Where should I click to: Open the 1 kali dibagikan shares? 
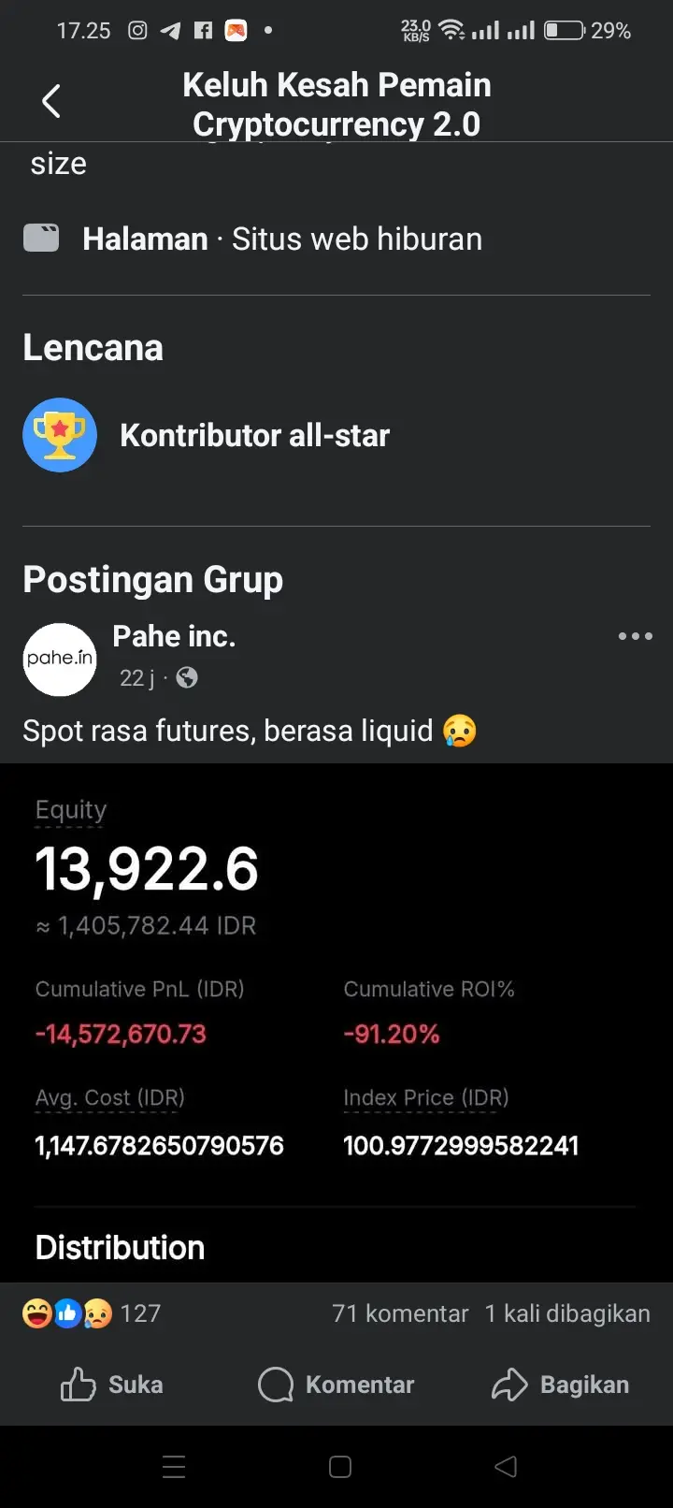pyautogui.click(x=567, y=1313)
